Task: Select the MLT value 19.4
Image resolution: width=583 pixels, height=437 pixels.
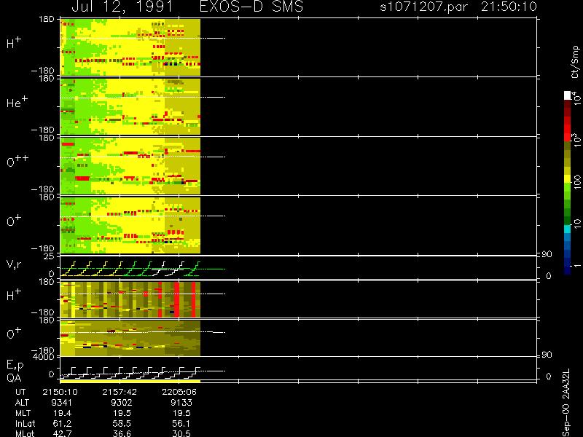Action: (x=63, y=413)
